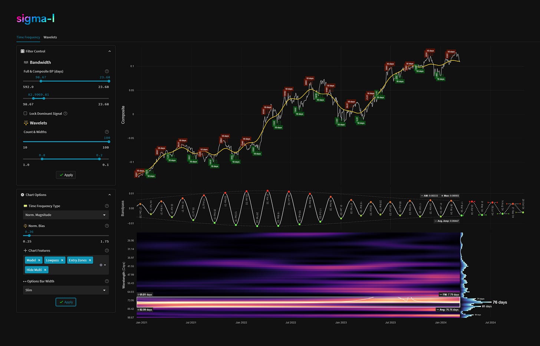Click the Avg. Amp: 0.00447 label
This screenshot has width=540, height=346.
tap(447, 221)
